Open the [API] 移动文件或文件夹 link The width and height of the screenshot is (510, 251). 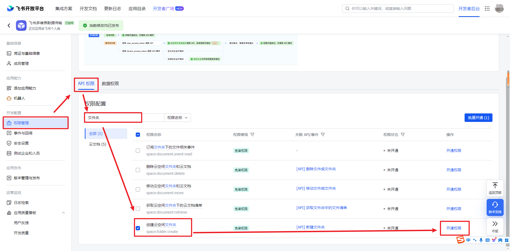pyautogui.click(x=316, y=188)
